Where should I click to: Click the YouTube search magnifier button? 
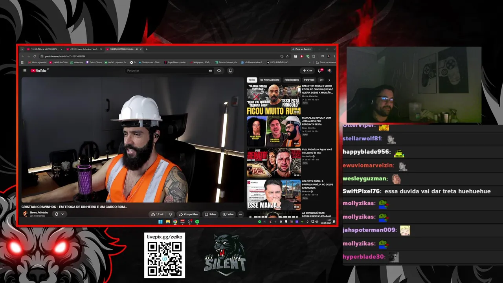(219, 71)
